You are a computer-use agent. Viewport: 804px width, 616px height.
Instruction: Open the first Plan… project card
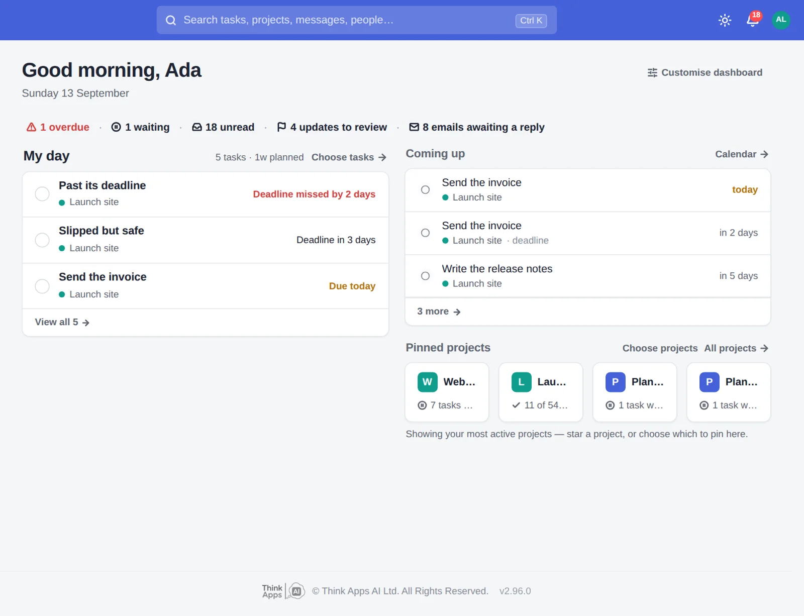635,392
